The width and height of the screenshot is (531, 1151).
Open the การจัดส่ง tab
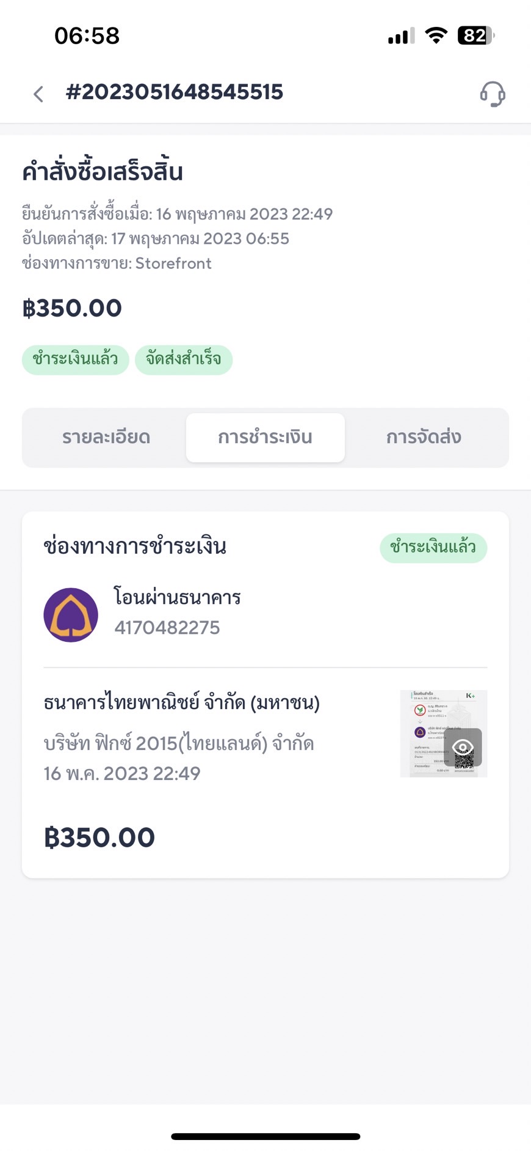pyautogui.click(x=424, y=438)
